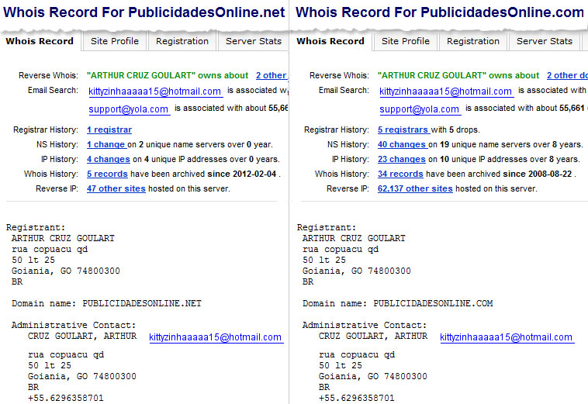Open Site Profile tab for PublicidadesOnline.net
The height and width of the screenshot is (404, 588).
(x=115, y=41)
